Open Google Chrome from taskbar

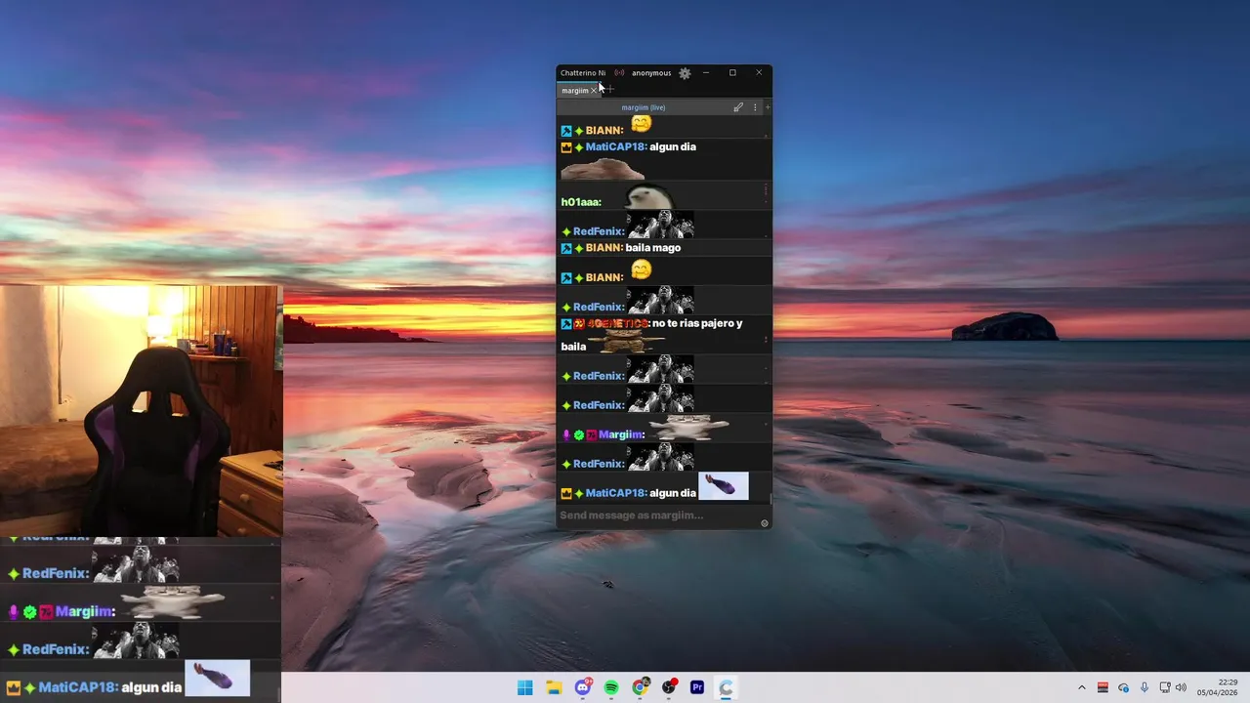pyautogui.click(x=640, y=687)
